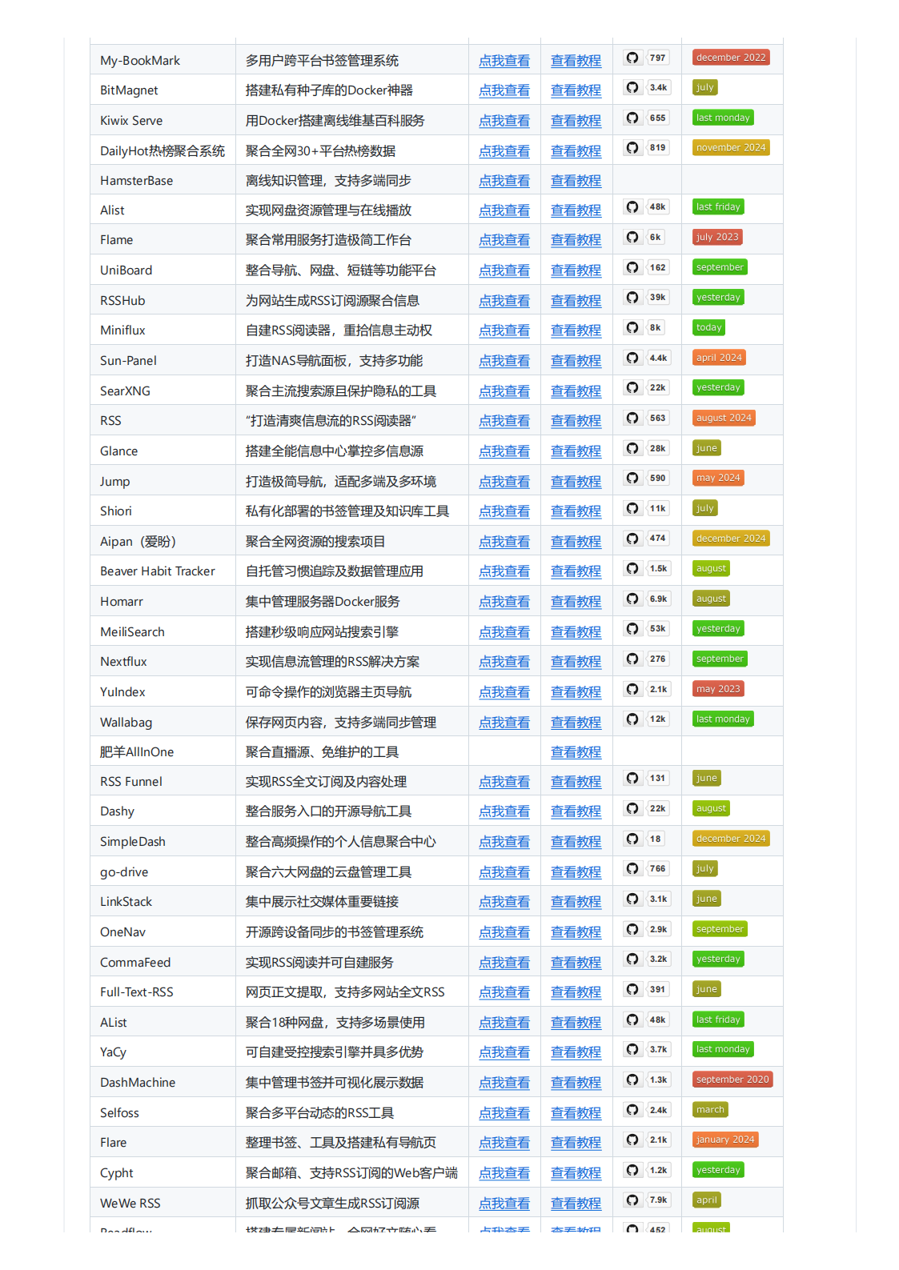899x1270 pixels.
Task: Select the Beaver Habit Tracker name cell
Action: [163, 571]
